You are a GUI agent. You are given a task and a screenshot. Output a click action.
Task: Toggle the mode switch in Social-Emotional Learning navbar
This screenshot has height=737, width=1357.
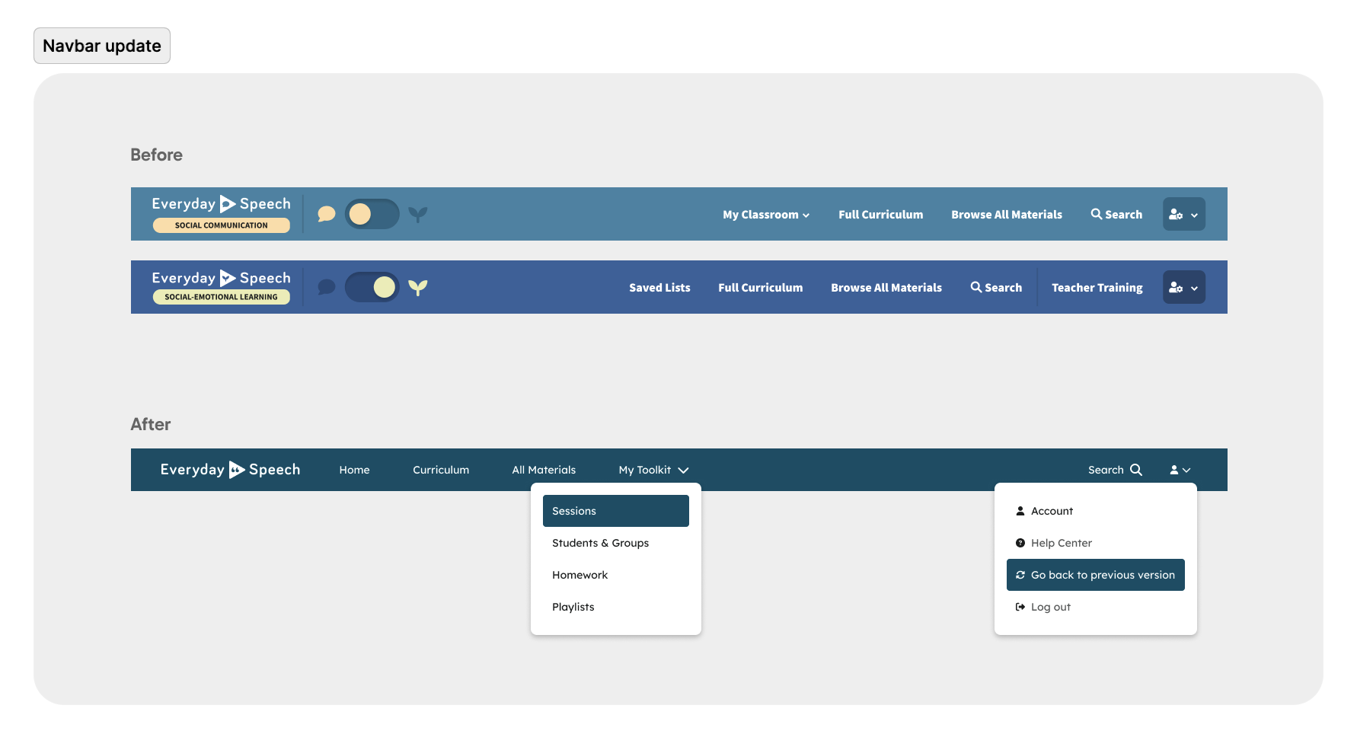click(x=372, y=287)
